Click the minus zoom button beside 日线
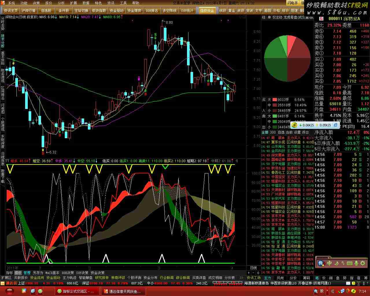Screen dimensions: 370x296 [x=254, y=273]
